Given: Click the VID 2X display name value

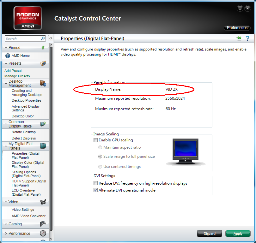Looking at the screenshot, I should click(x=171, y=89).
